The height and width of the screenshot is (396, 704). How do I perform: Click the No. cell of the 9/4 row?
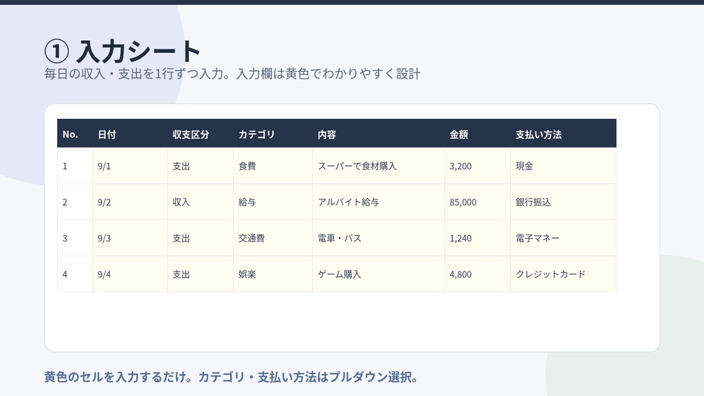coord(74,274)
